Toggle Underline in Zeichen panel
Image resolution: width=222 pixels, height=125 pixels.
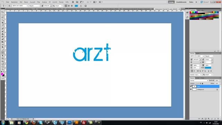pyautogui.click(x=208, y=71)
